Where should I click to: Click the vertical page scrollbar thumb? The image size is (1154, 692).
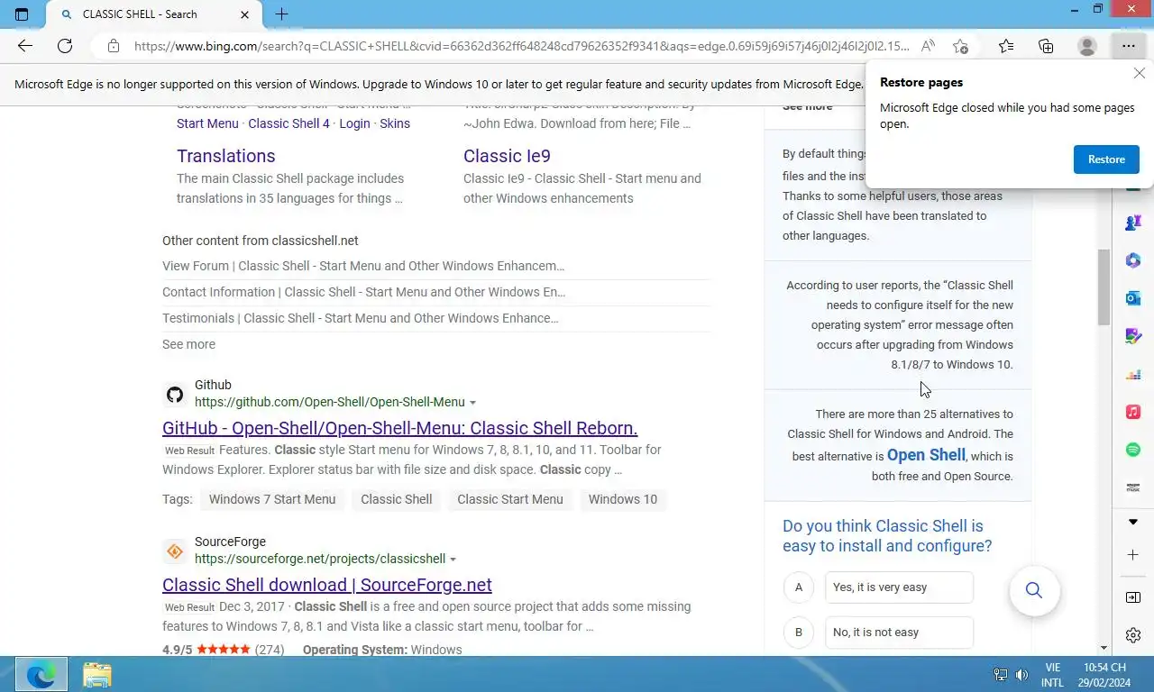[x=1104, y=287]
